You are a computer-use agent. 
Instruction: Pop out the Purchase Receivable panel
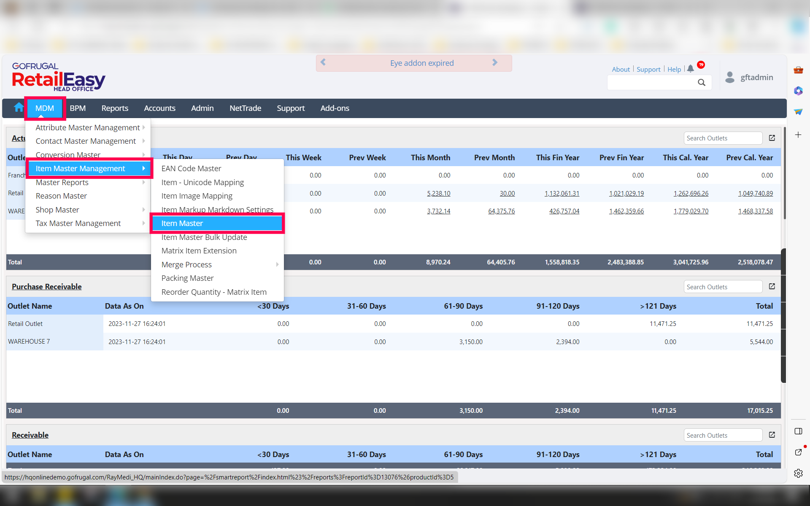coord(772,286)
